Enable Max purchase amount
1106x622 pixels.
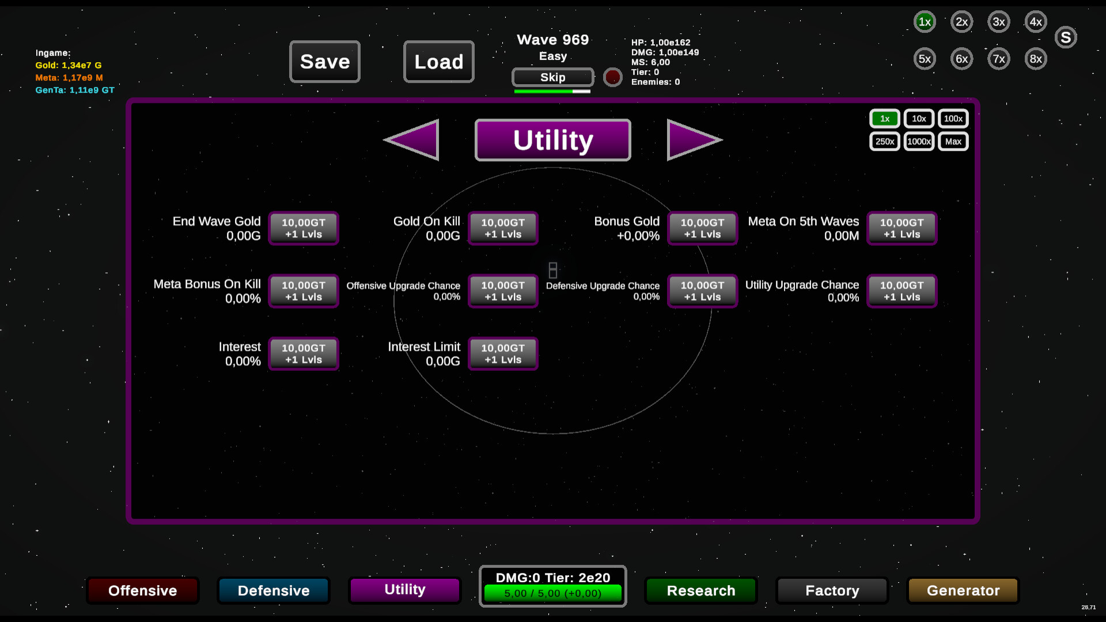[x=953, y=142]
